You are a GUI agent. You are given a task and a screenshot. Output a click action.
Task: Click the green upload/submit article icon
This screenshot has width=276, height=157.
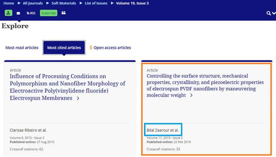pos(8,13)
